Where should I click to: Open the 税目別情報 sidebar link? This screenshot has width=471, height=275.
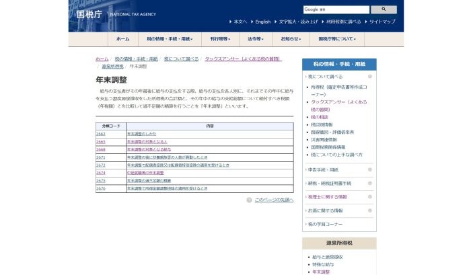(322, 124)
